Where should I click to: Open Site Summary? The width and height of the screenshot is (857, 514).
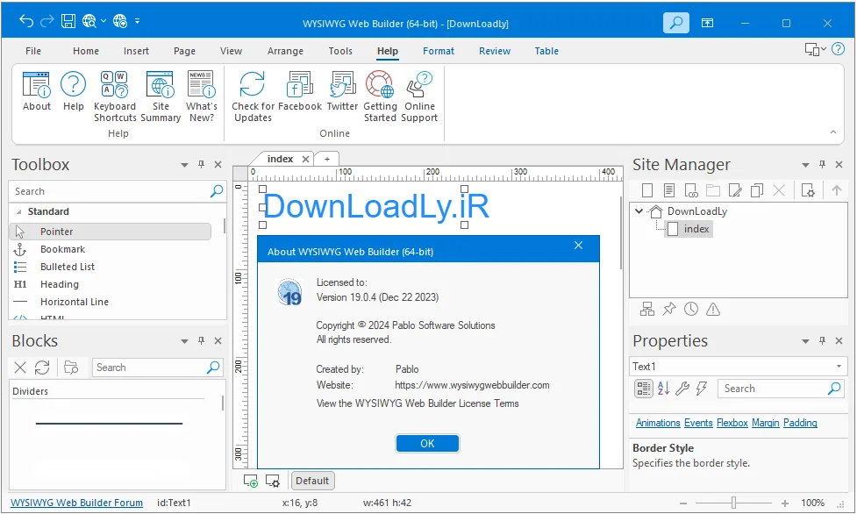[161, 96]
